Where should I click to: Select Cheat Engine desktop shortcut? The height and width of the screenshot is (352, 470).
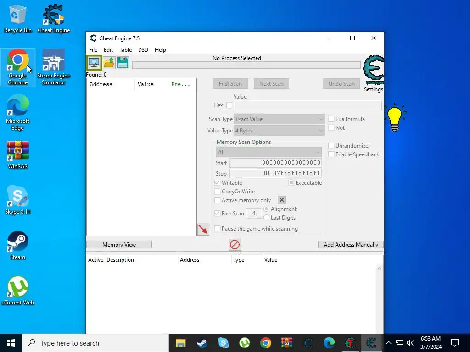pos(54,18)
